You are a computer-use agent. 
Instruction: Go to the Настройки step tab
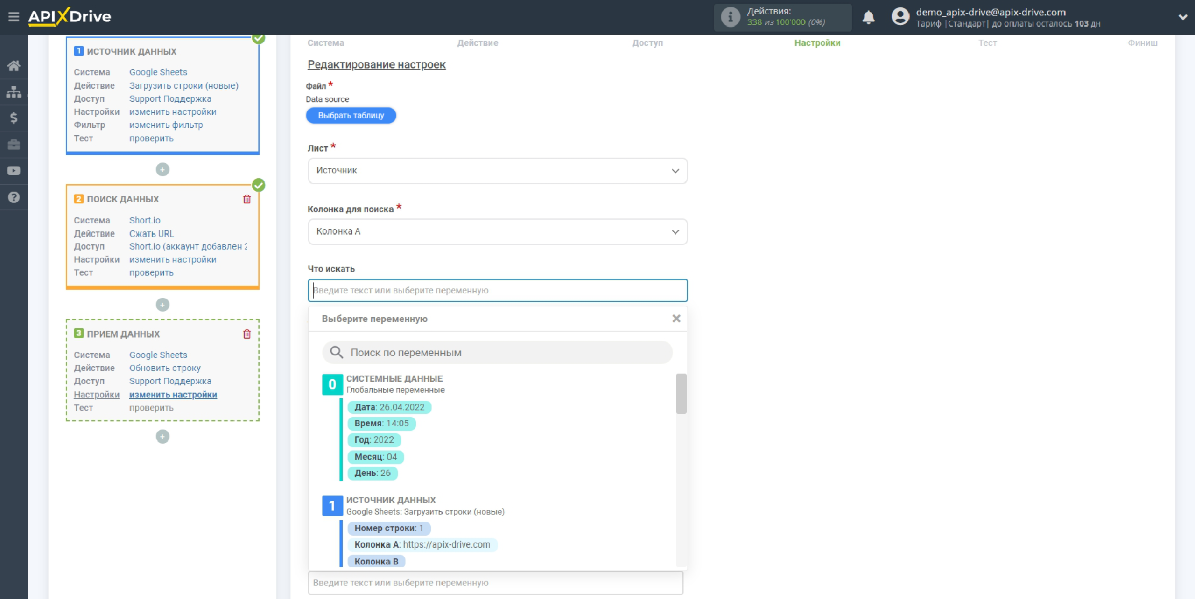pyautogui.click(x=817, y=43)
